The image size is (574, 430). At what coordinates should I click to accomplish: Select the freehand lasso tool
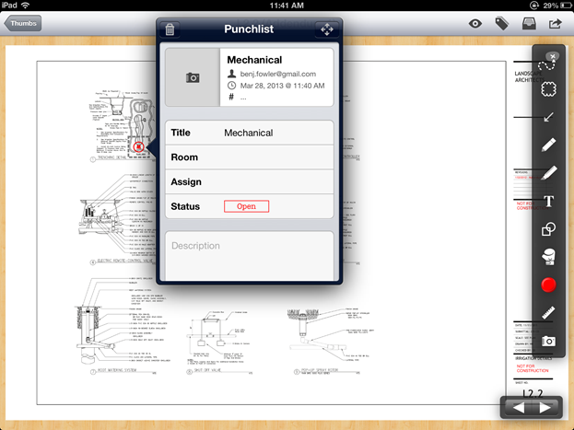[x=547, y=66]
